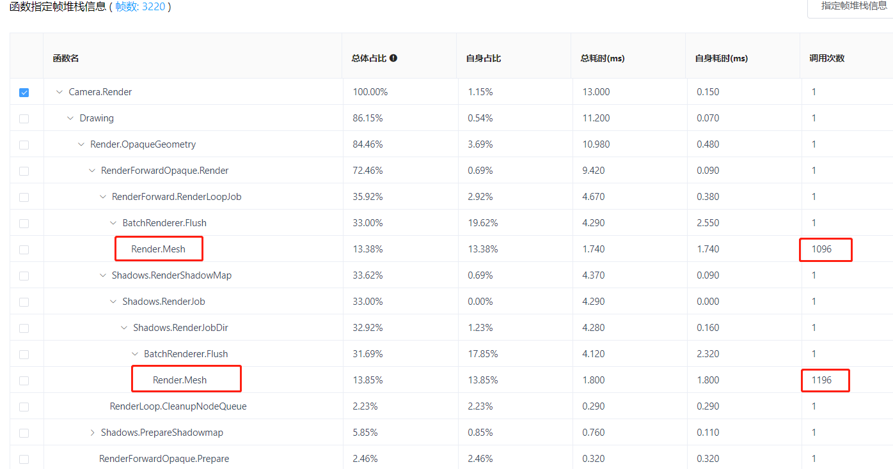
Task: Uncheck the Camera.Render row checkbox
Action: pyautogui.click(x=24, y=92)
